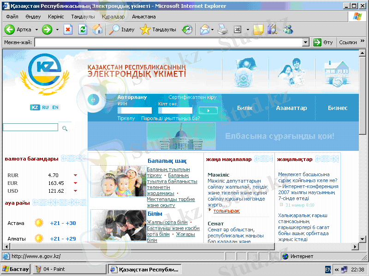
Task: Click the Азаматтар navigation link
Action: click(x=291, y=108)
